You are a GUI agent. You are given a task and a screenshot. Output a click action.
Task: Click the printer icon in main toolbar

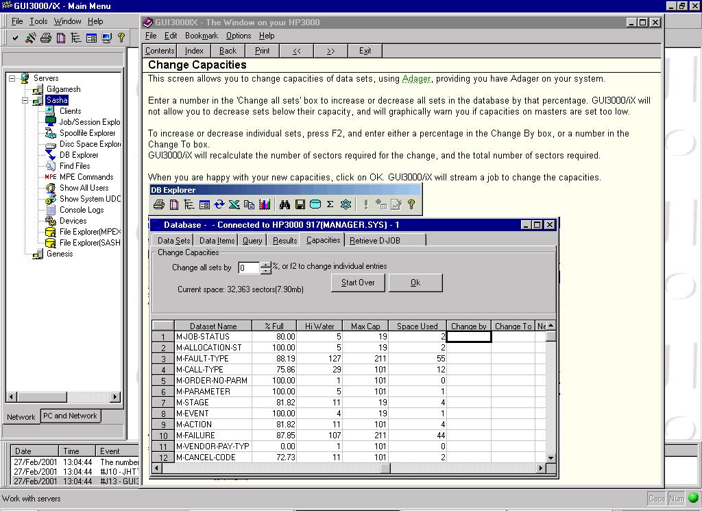46,38
